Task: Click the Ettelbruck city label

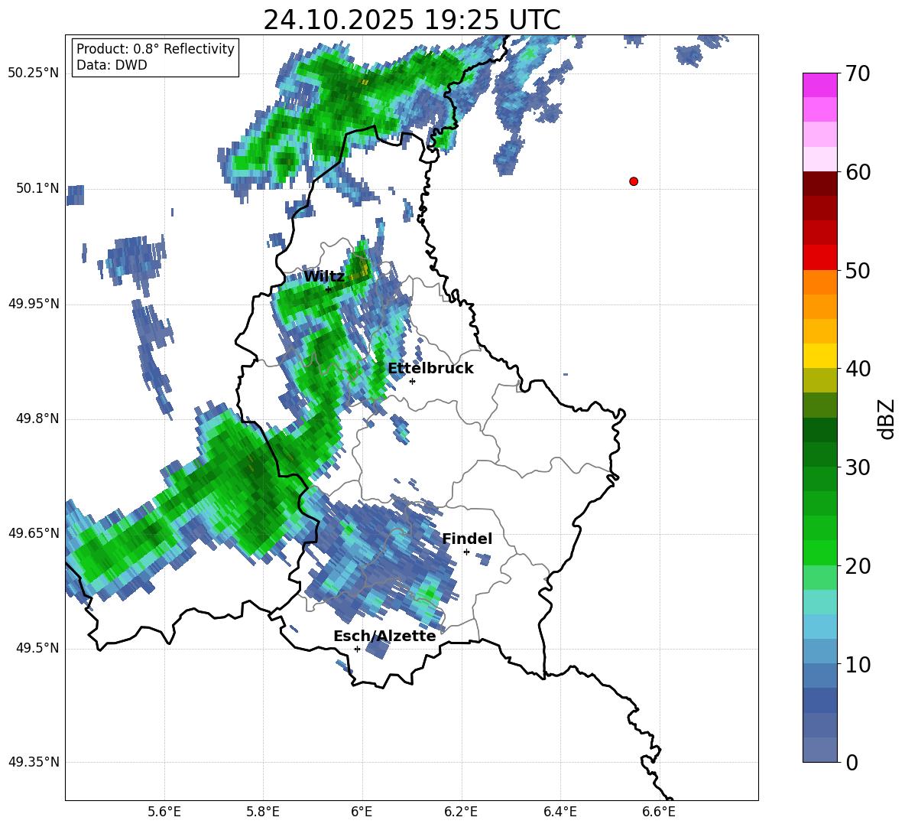Action: pyautogui.click(x=430, y=369)
